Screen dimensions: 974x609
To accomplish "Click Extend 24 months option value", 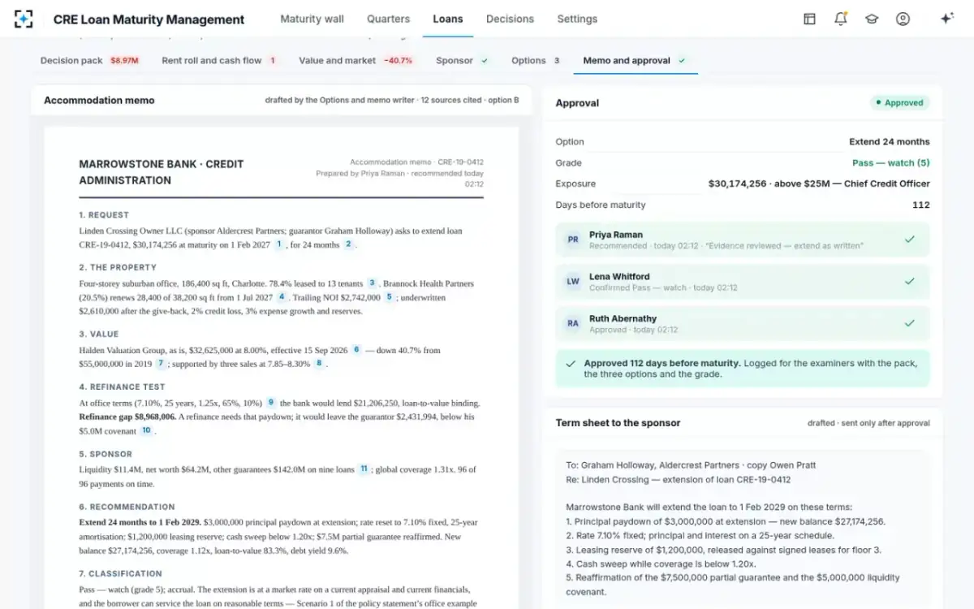I will click(x=890, y=141).
